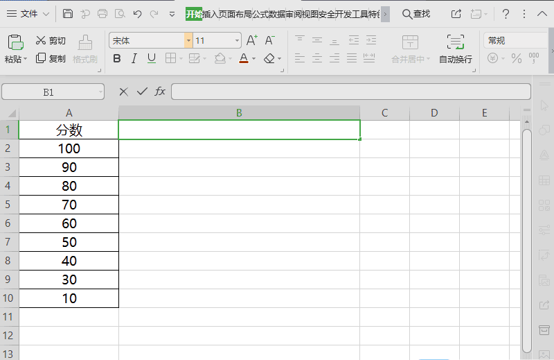Click the increase indent icon

point(371,40)
